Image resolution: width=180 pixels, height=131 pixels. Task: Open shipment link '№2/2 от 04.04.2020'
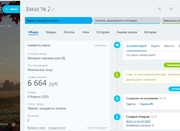[x=138, y=122]
